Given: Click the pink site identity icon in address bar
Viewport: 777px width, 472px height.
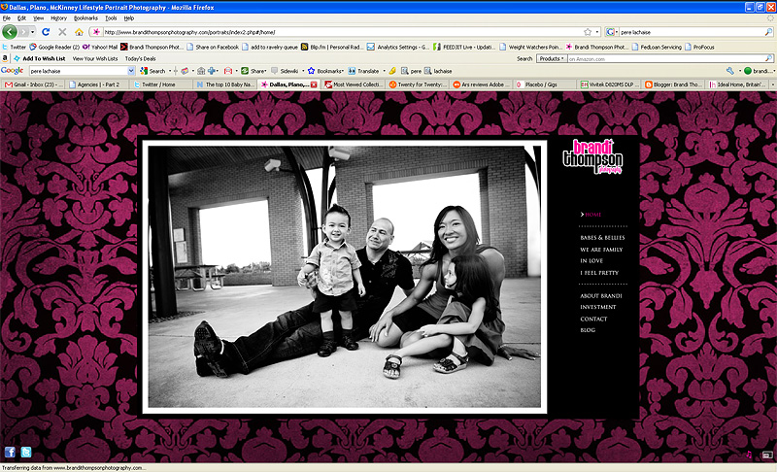Looking at the screenshot, I should tap(96, 32).
